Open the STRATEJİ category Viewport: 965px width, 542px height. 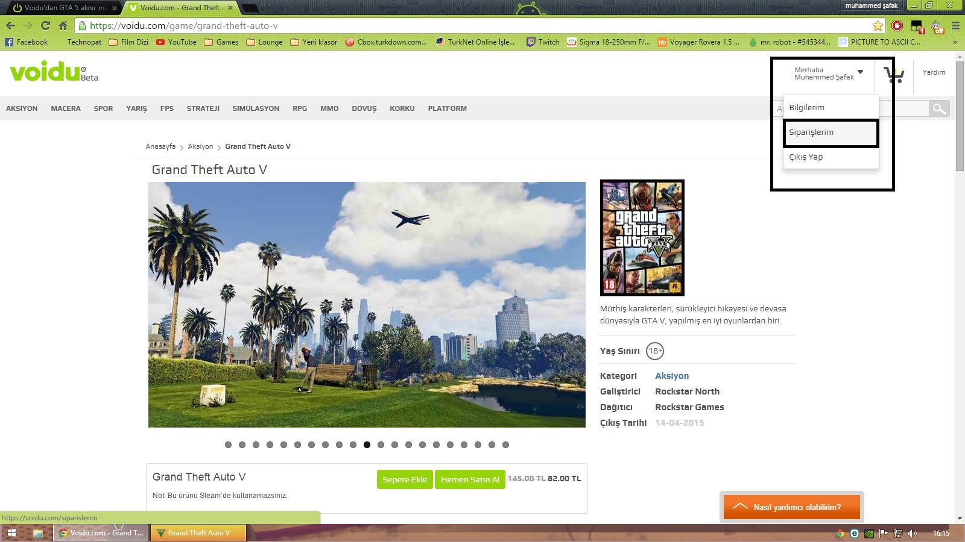click(x=203, y=108)
